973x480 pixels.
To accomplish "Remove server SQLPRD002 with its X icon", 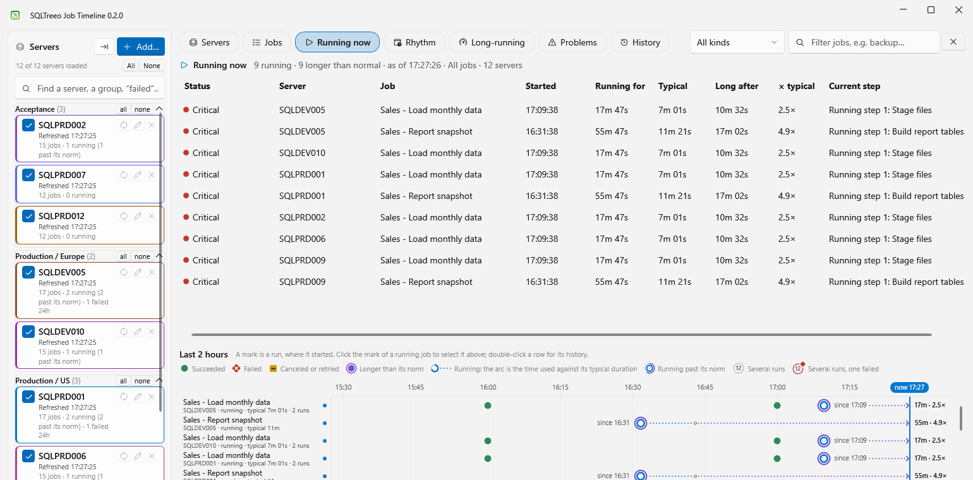I will [x=152, y=125].
